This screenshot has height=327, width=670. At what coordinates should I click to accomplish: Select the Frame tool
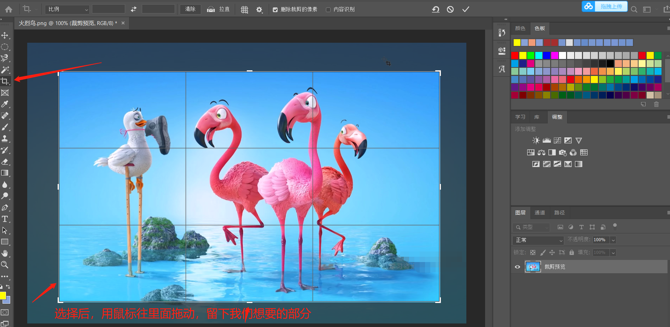click(x=5, y=93)
